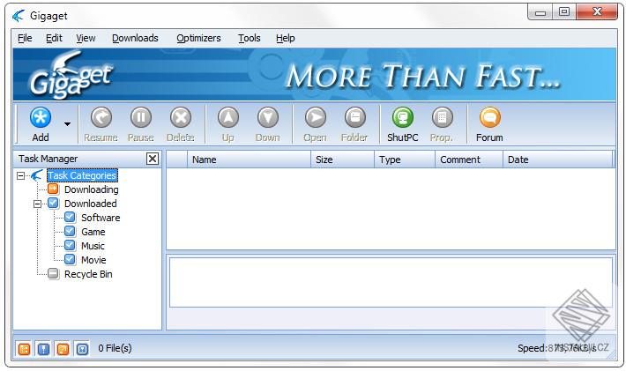Image resolution: width=626 pixels, height=371 pixels.
Task: Click the Up arrow toolbar icon
Action: click(x=228, y=118)
